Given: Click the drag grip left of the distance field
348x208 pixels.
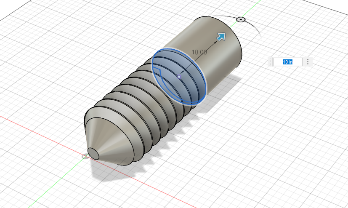Looking at the screenshot, I should pos(271,62).
